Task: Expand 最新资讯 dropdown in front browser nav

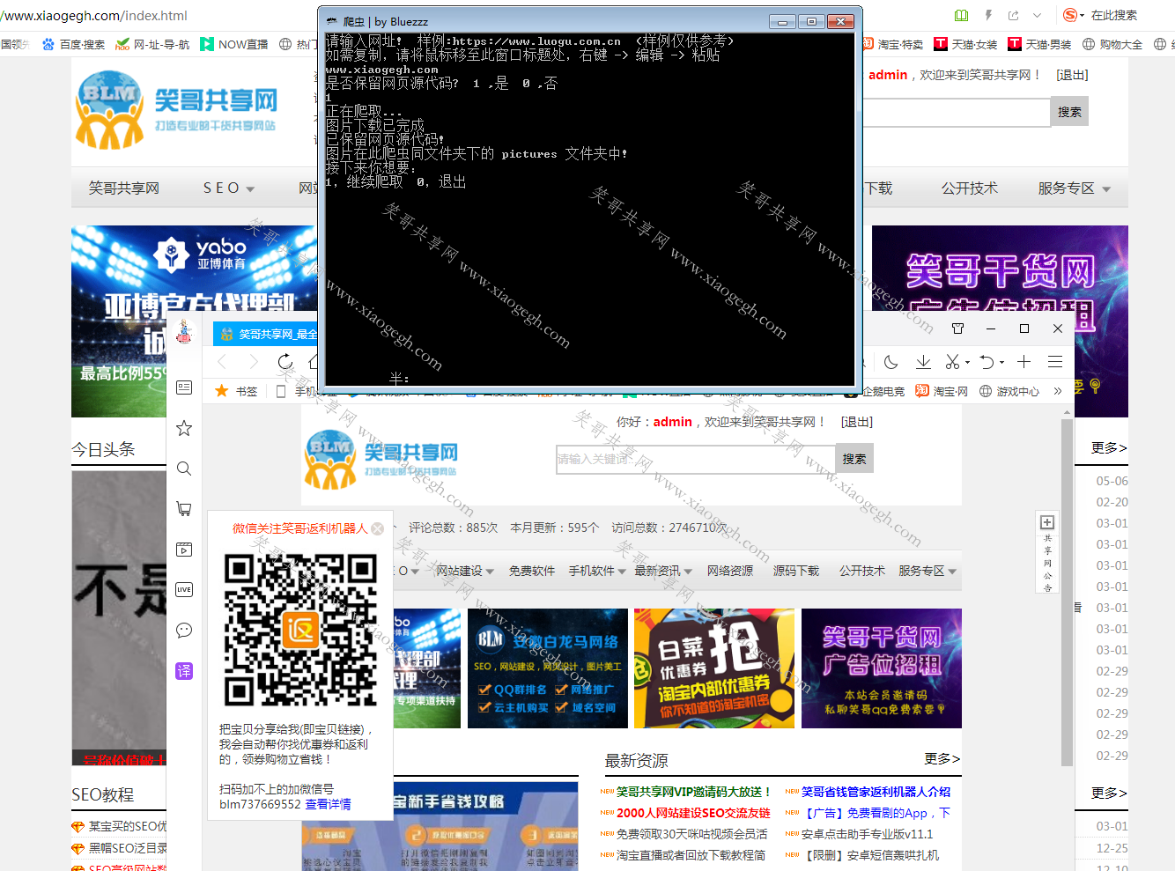Action: tap(688, 572)
